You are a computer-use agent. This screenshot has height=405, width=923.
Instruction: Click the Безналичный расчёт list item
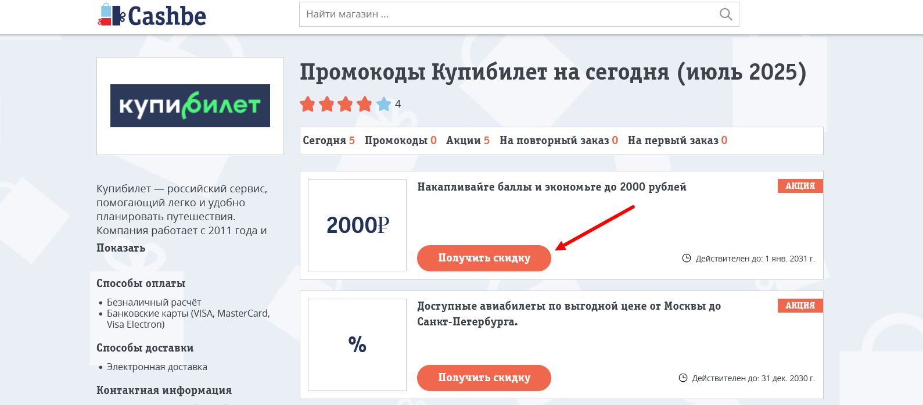[154, 302]
